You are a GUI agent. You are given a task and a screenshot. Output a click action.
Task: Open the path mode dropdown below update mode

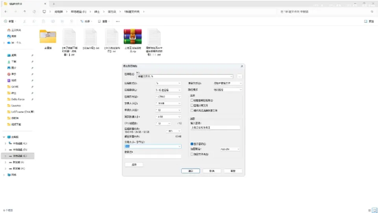pyautogui.click(x=227, y=90)
